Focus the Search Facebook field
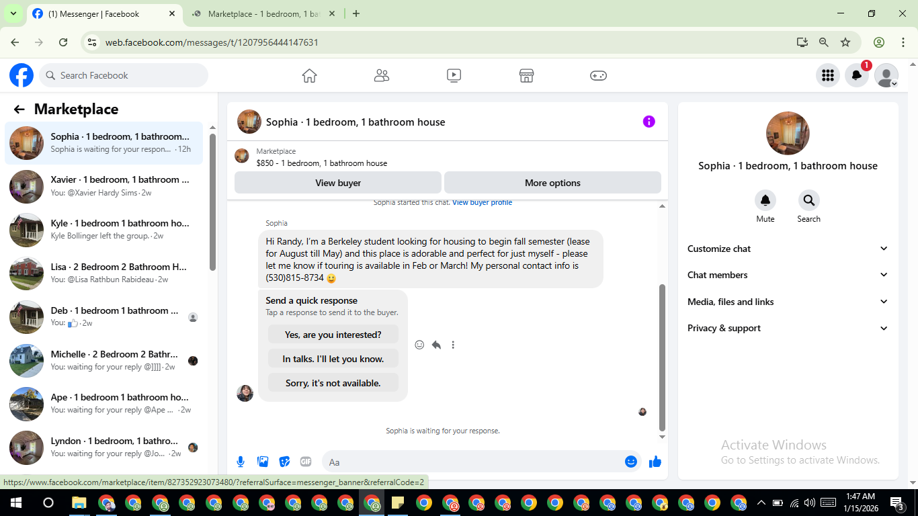 pos(124,75)
